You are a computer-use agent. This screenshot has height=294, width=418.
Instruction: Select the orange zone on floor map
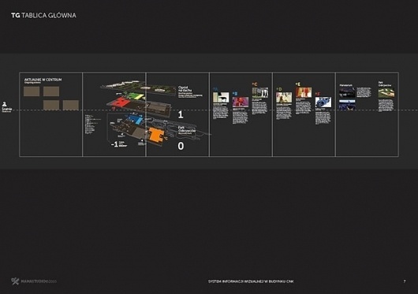156,135
